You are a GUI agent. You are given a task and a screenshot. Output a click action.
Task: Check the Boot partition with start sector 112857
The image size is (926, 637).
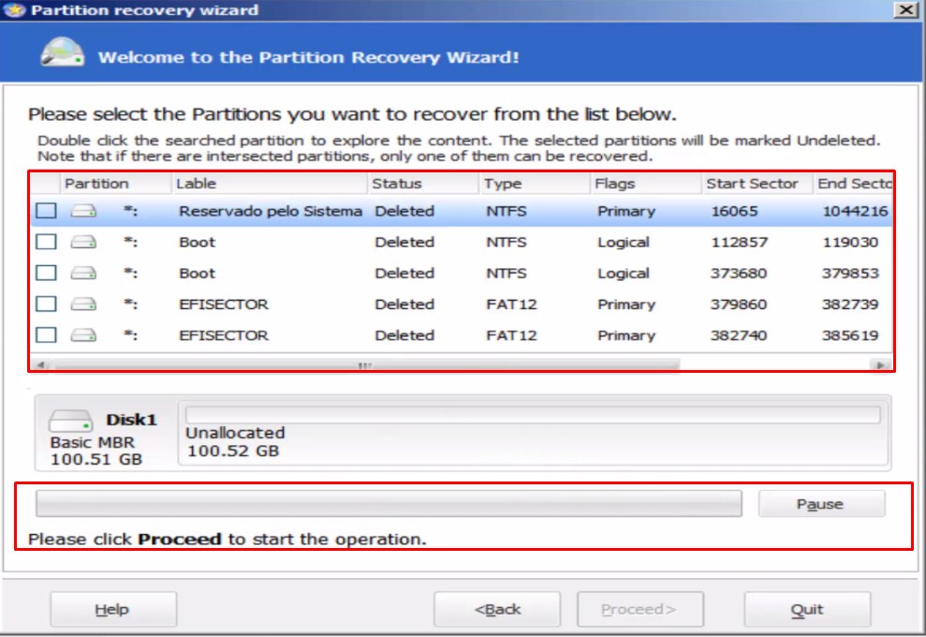pyautogui.click(x=46, y=242)
